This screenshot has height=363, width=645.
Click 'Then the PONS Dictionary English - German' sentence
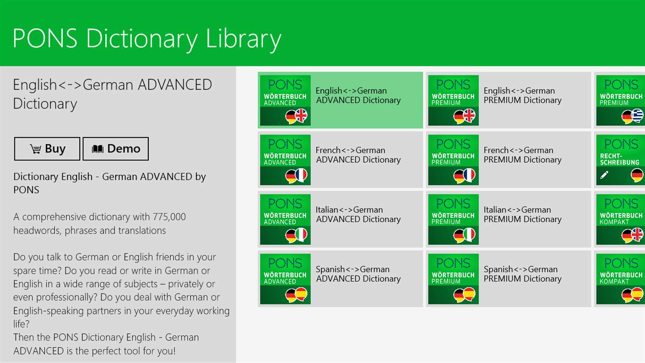(106, 344)
